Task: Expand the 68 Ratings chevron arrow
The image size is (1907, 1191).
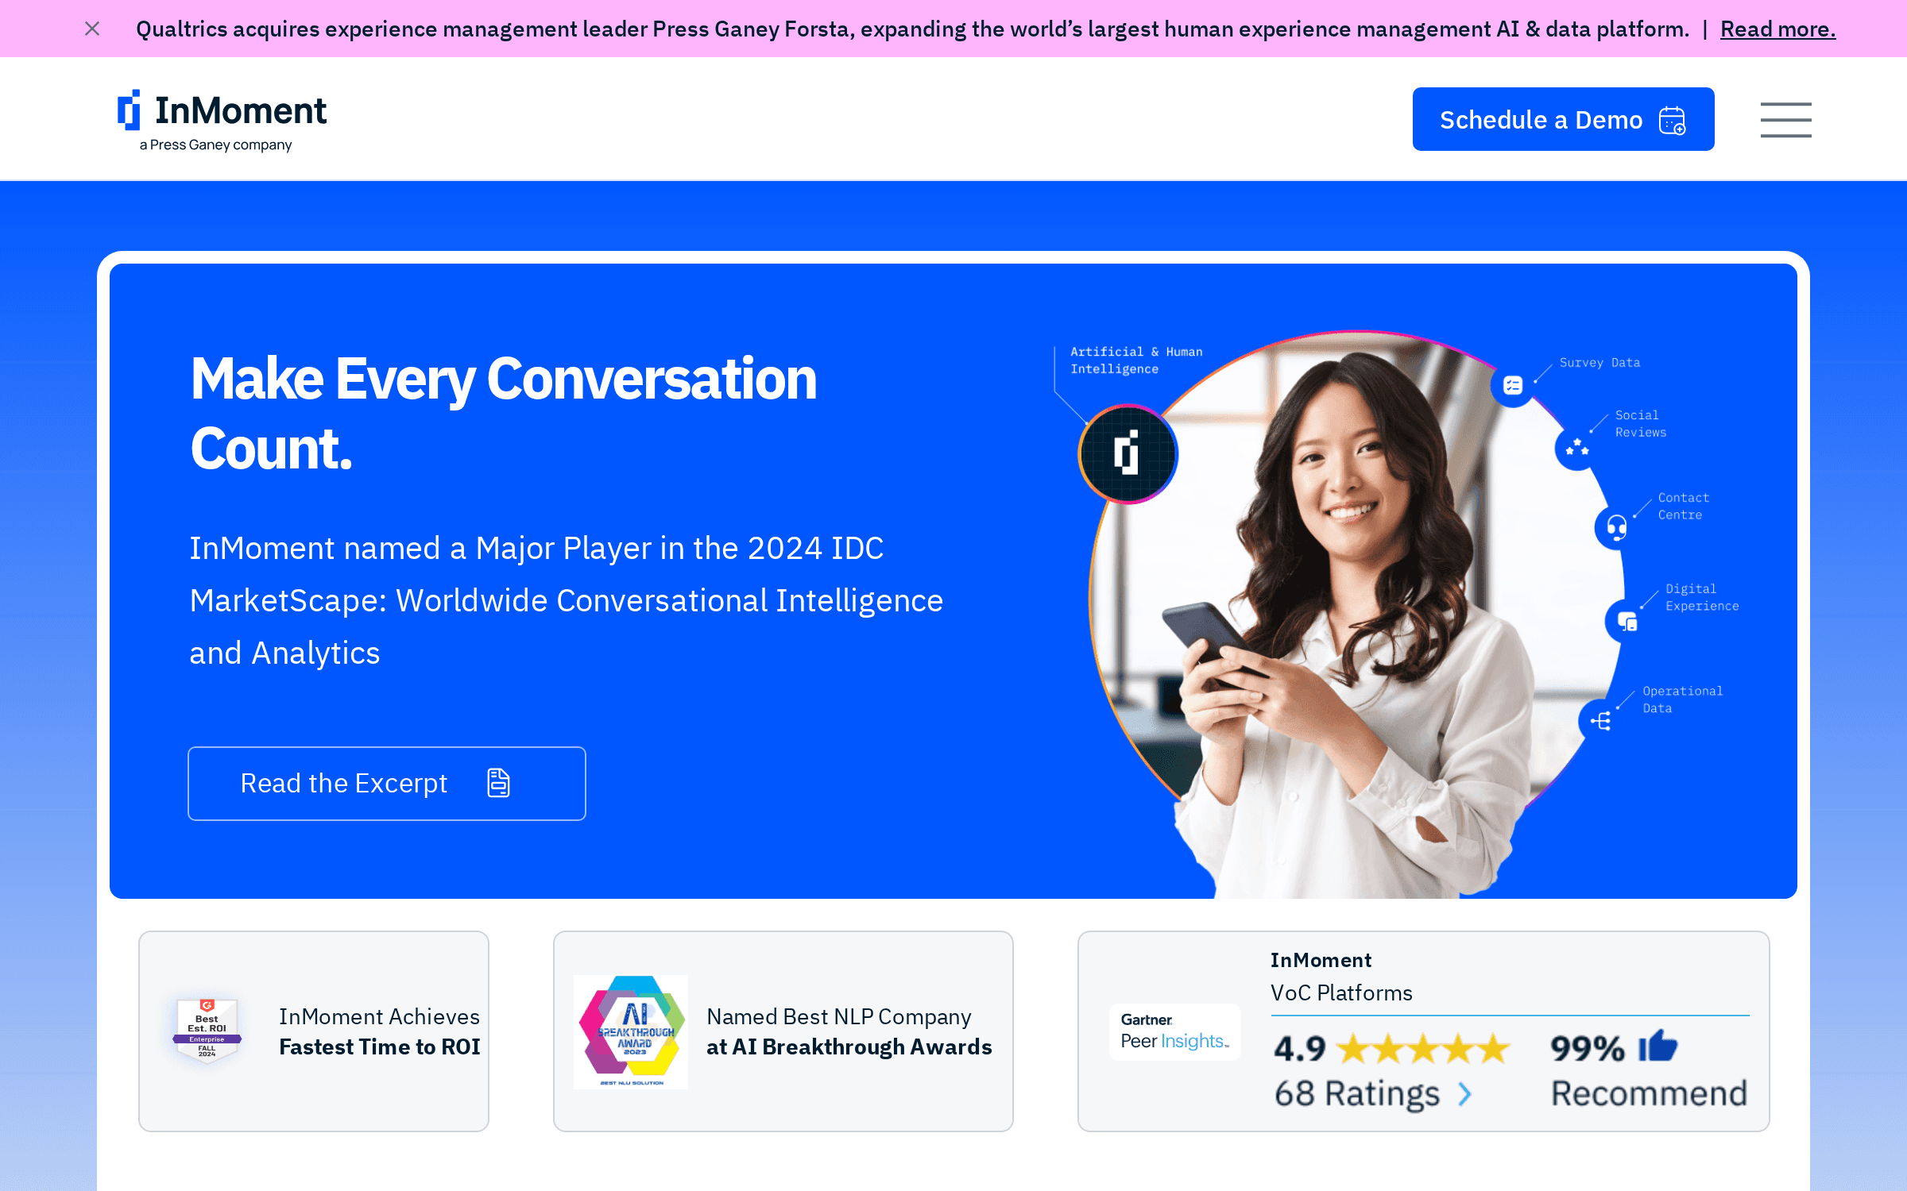Action: tap(1465, 1094)
